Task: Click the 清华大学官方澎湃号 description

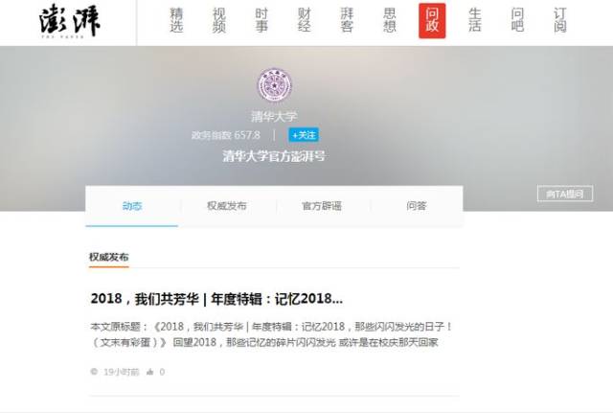Action: coord(274,156)
